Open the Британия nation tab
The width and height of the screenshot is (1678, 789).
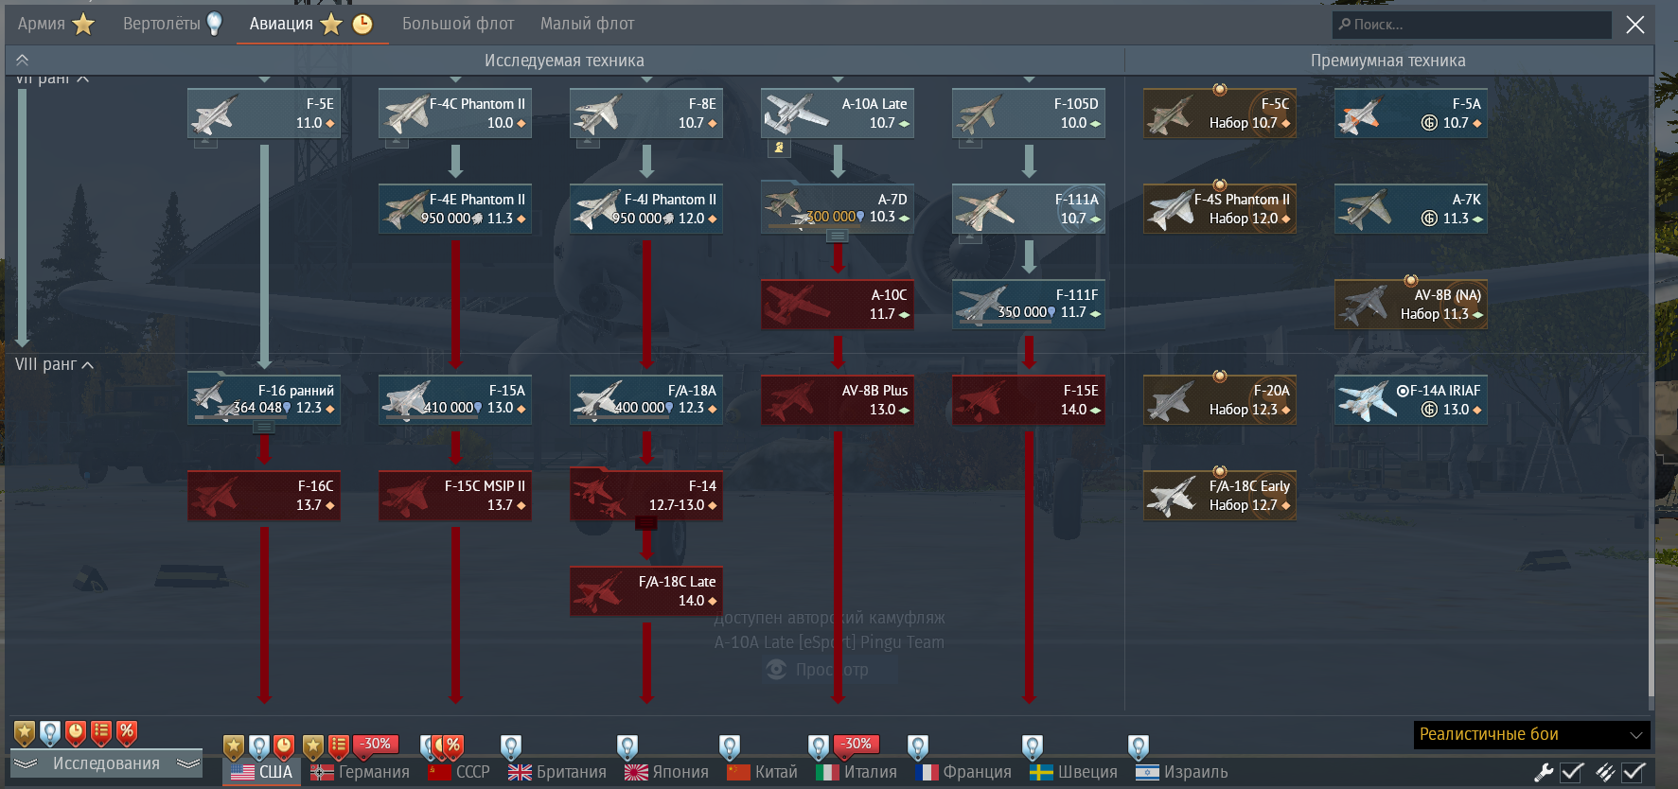(557, 772)
